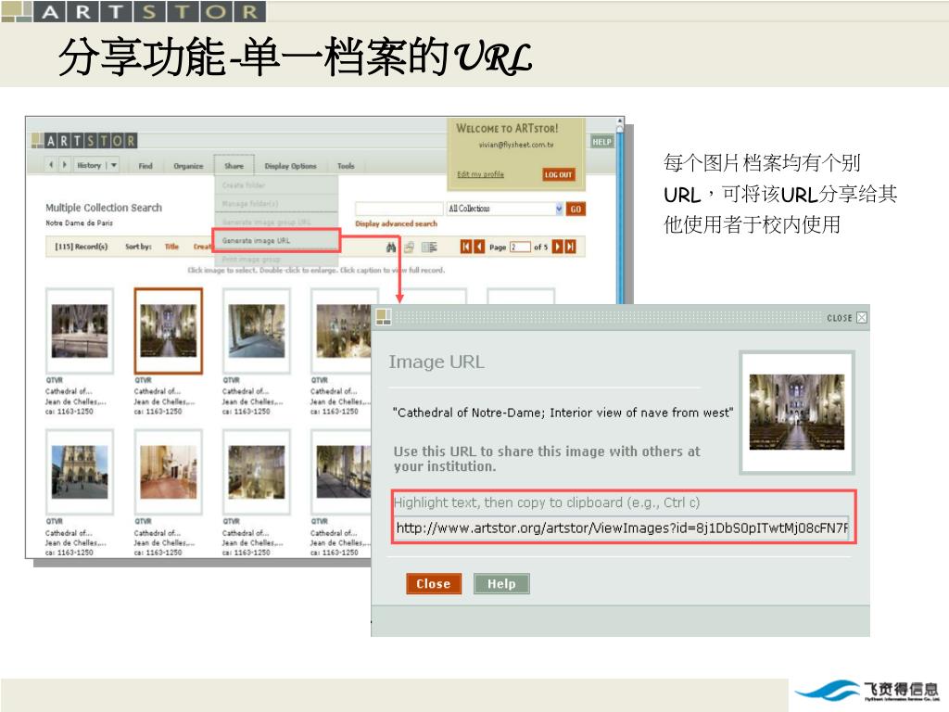Click the "[115] Record(s)" count text

(x=82, y=247)
